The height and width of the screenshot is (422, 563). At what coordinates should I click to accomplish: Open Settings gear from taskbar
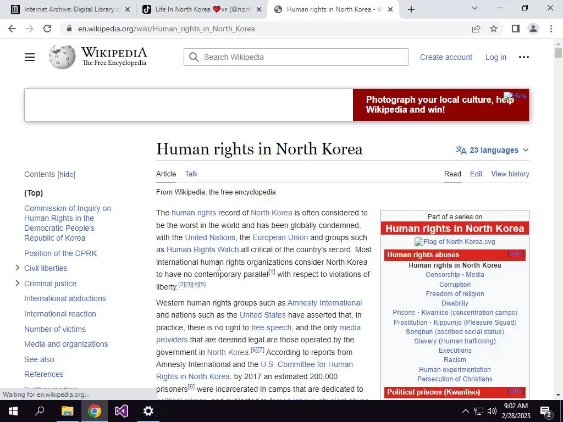148,411
